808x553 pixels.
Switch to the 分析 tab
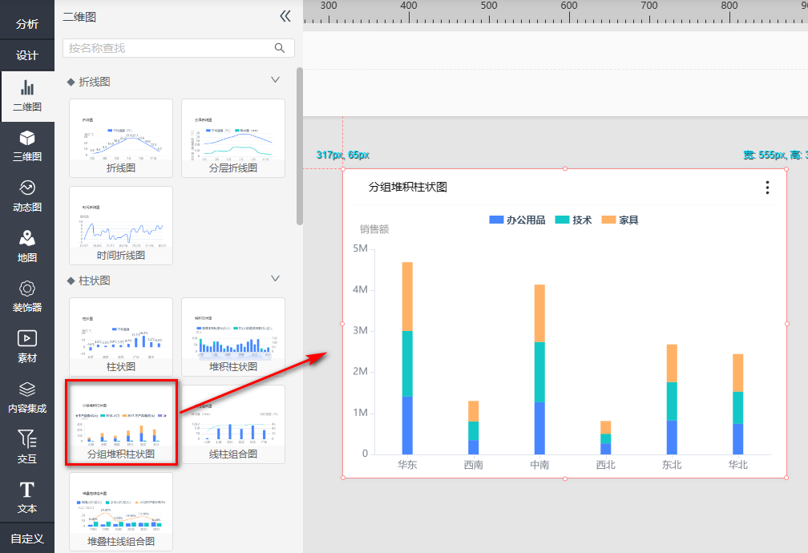pyautogui.click(x=27, y=24)
